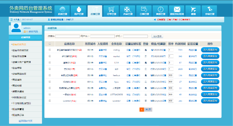Click page number 1 in pagination
233x126 pixels.
142,110
